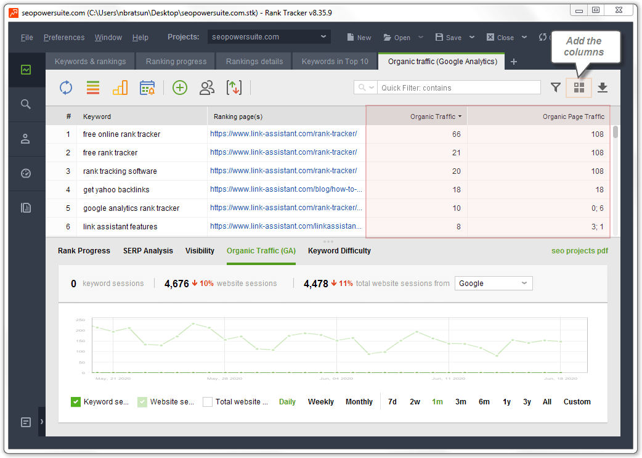Click the New project button
The image size is (642, 458).
point(359,37)
